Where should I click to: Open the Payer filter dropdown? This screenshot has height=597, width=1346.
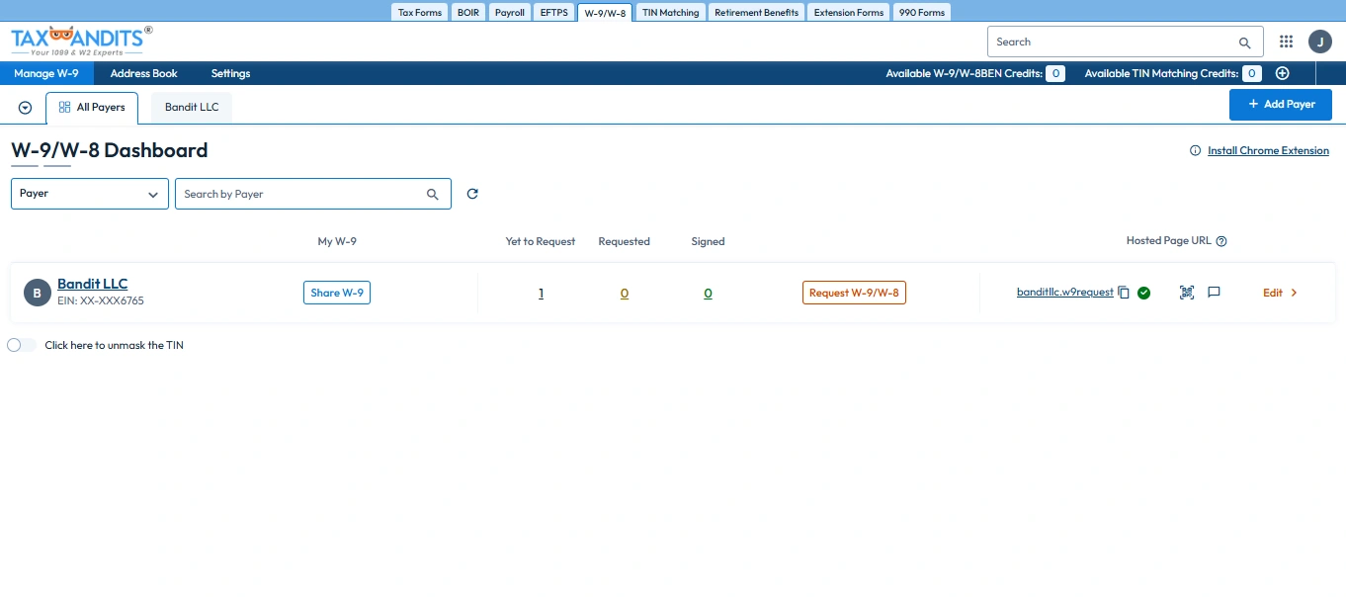[89, 194]
